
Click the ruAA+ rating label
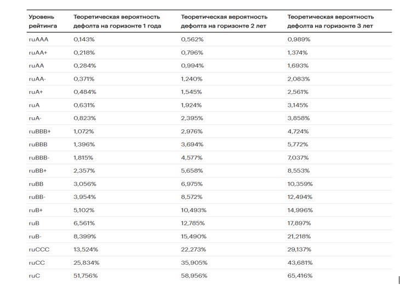[38, 53]
